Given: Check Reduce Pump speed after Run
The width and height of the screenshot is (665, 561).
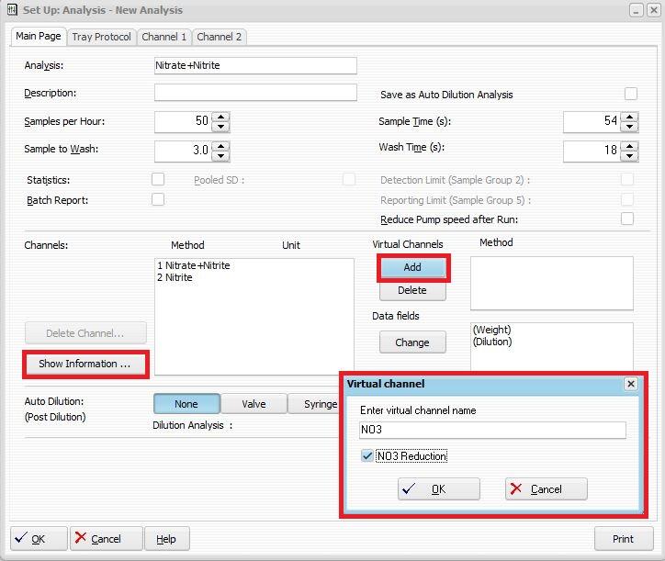Looking at the screenshot, I should point(627,219).
